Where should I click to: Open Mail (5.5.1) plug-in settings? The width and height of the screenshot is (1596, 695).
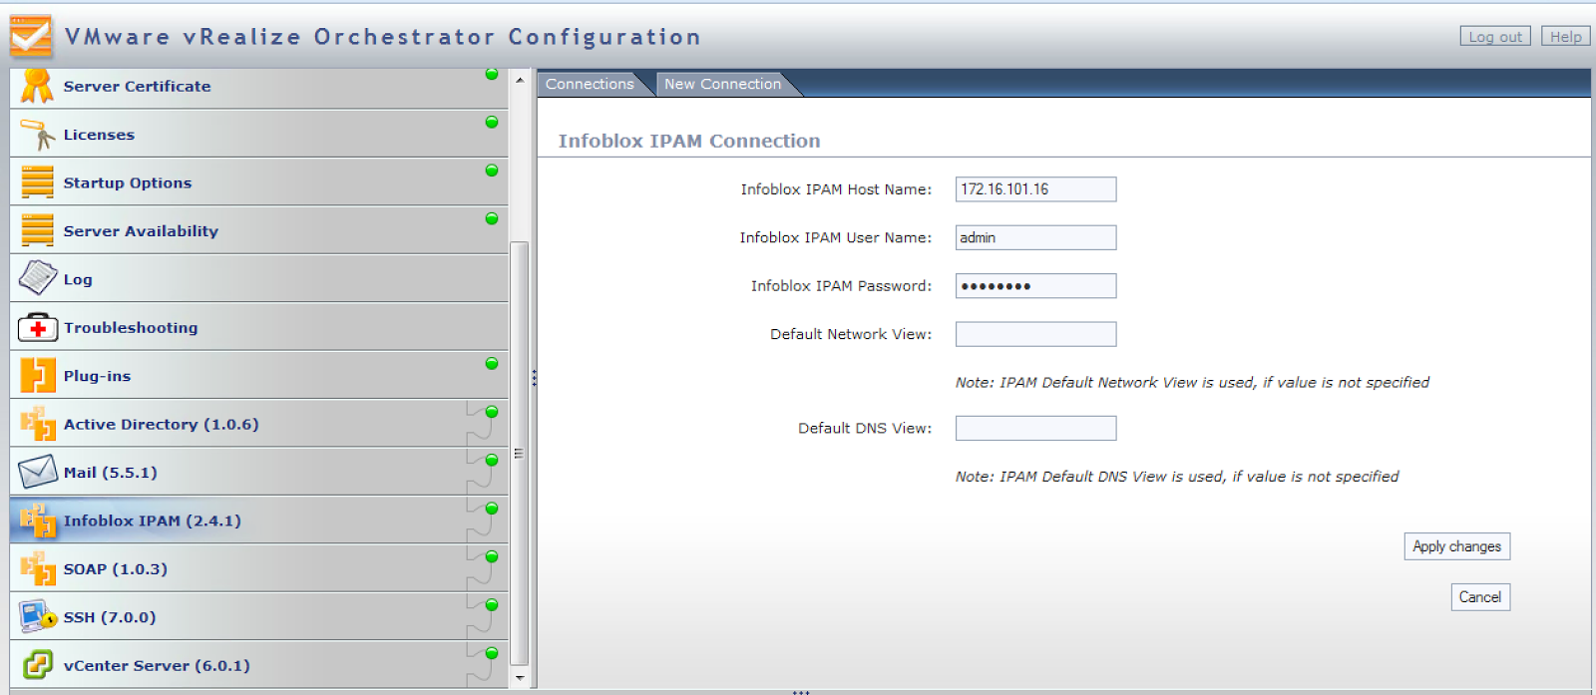click(x=259, y=472)
